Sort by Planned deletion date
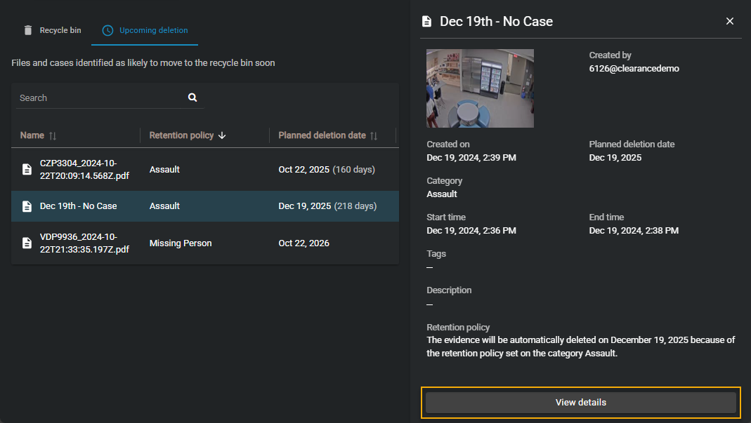Screen dimensions: 751x423 [328, 135]
